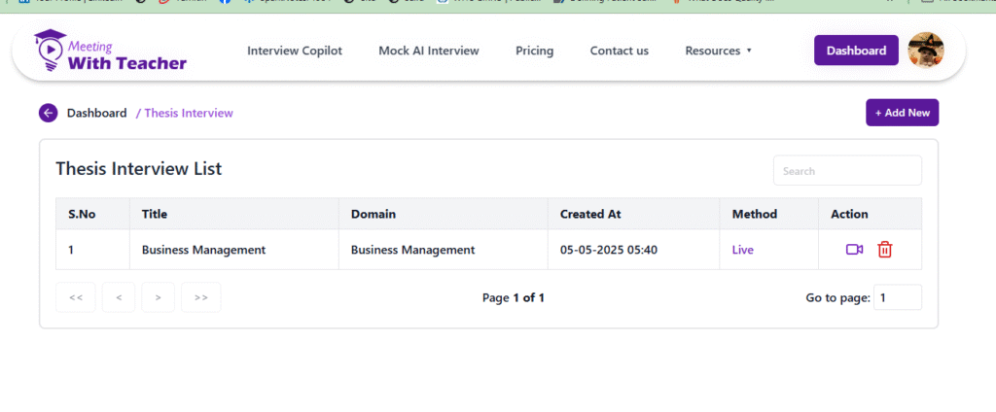The width and height of the screenshot is (996, 412).
Task: Focus the Search input field
Action: pyautogui.click(x=846, y=171)
